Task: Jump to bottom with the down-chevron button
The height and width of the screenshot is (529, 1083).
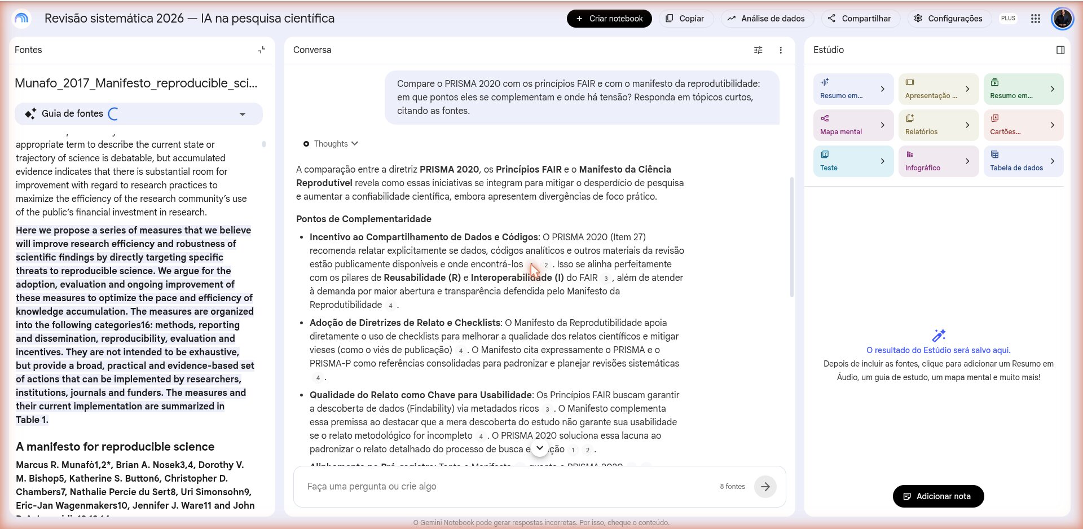Action: tap(540, 448)
